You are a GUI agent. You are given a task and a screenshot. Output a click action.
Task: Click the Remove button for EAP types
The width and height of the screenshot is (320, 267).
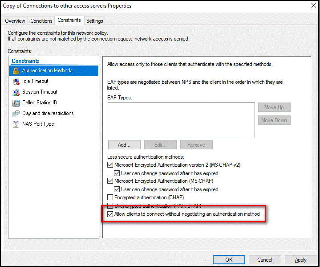[196, 145]
